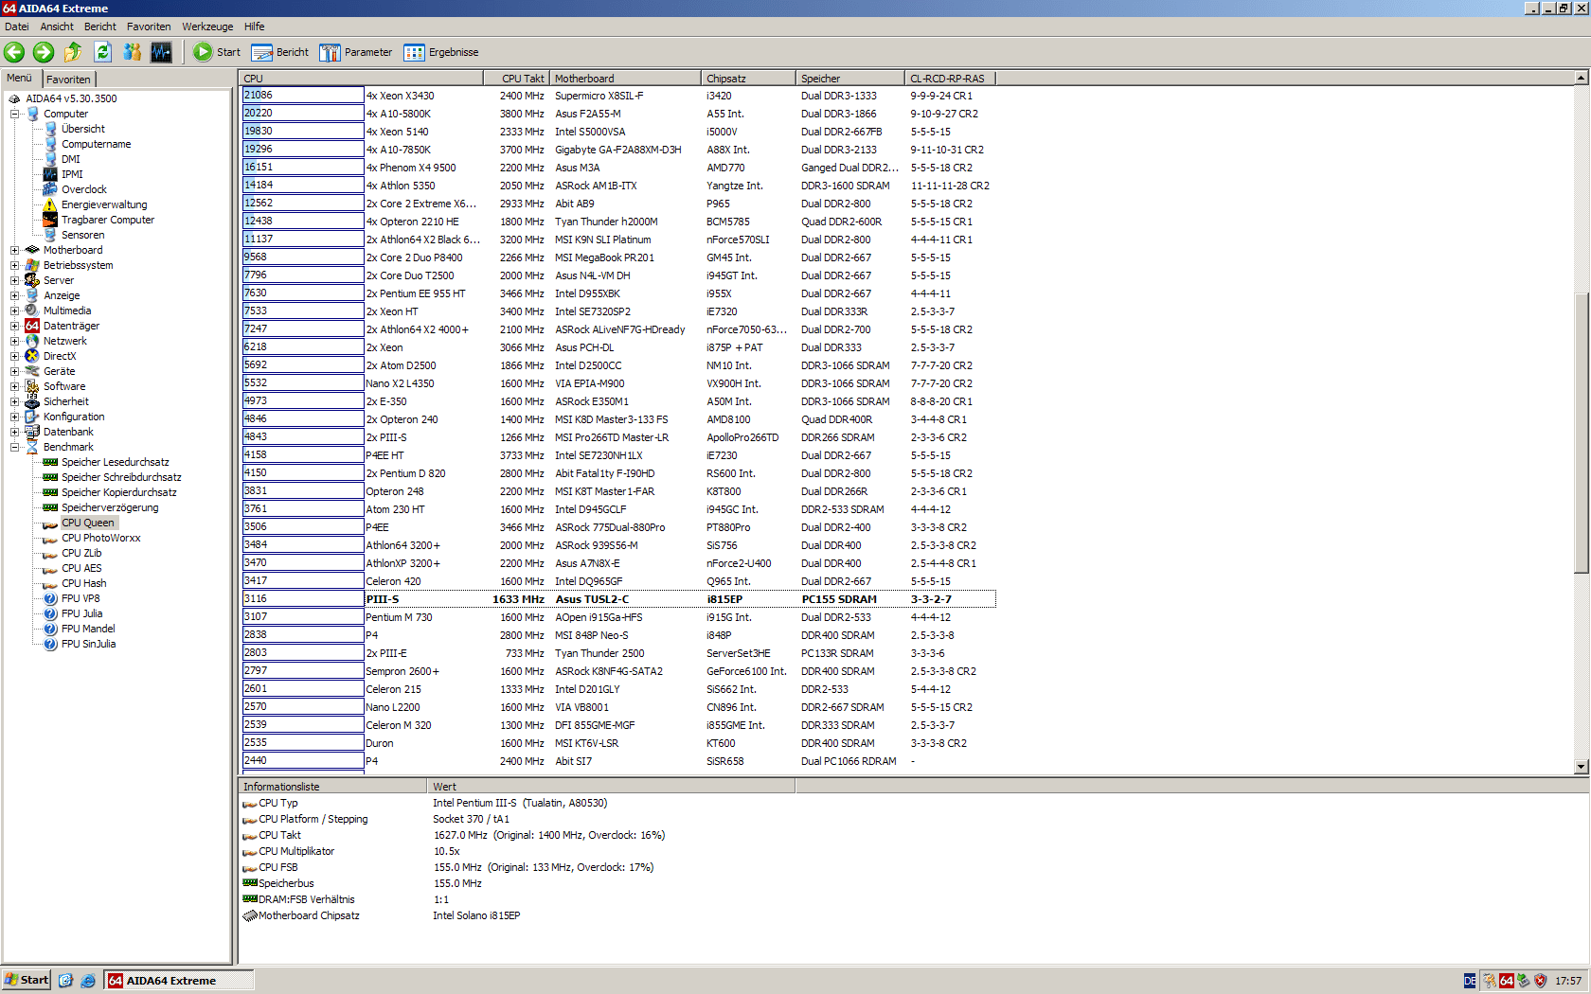Select CPU PhotoWorxx benchmark
Image resolution: width=1591 pixels, height=994 pixels.
pyautogui.click(x=101, y=538)
